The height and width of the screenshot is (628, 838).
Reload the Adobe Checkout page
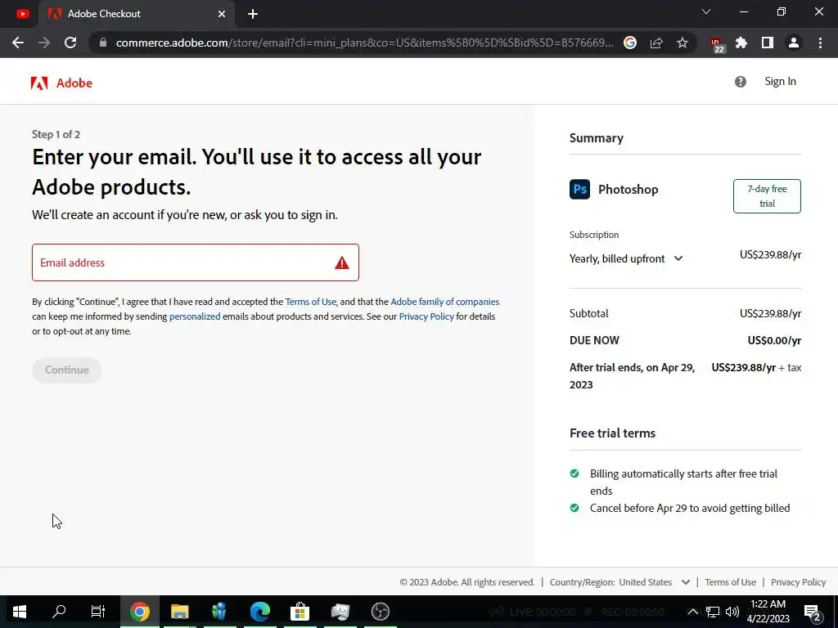point(70,43)
